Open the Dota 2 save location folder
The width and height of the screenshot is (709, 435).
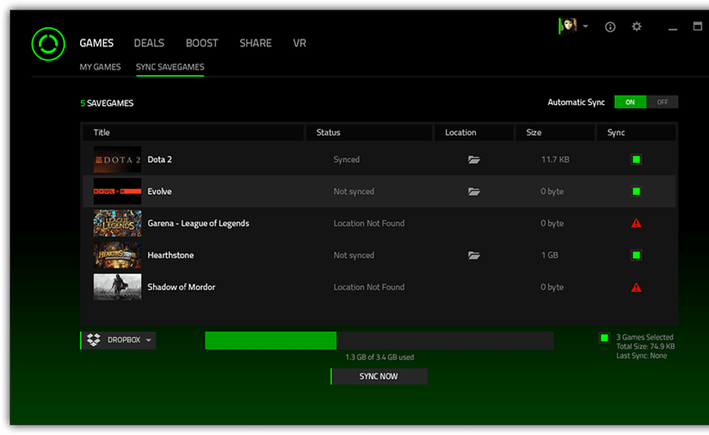[474, 159]
